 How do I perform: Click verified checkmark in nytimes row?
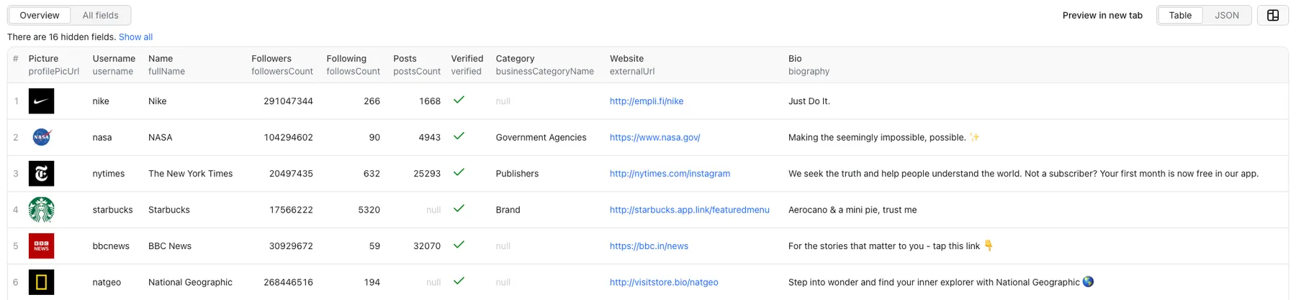459,172
